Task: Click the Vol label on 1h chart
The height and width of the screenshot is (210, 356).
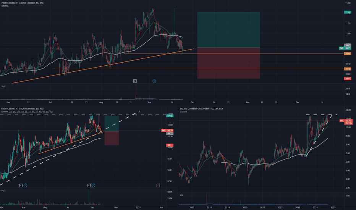Action: tap(3, 86)
